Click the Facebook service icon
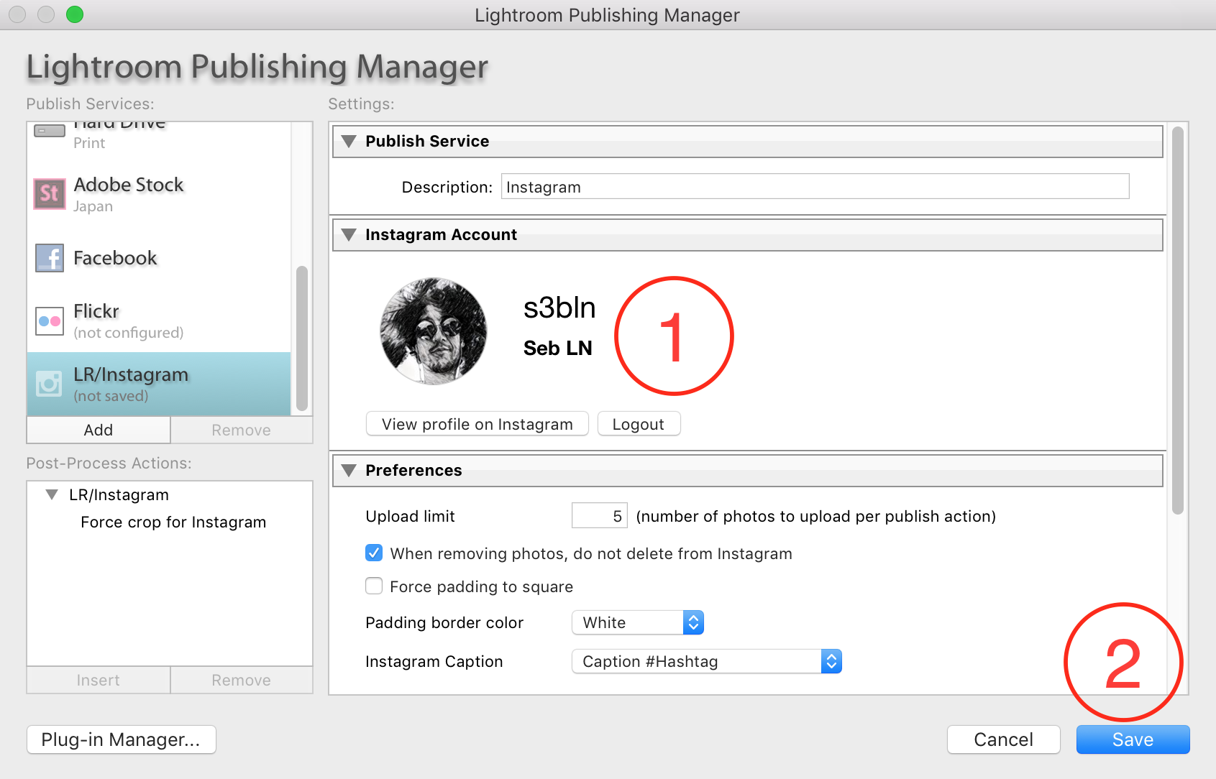 (x=50, y=258)
